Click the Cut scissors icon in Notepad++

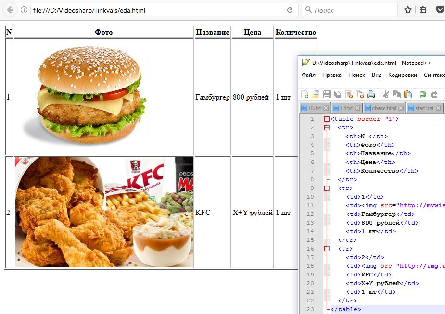385,94
